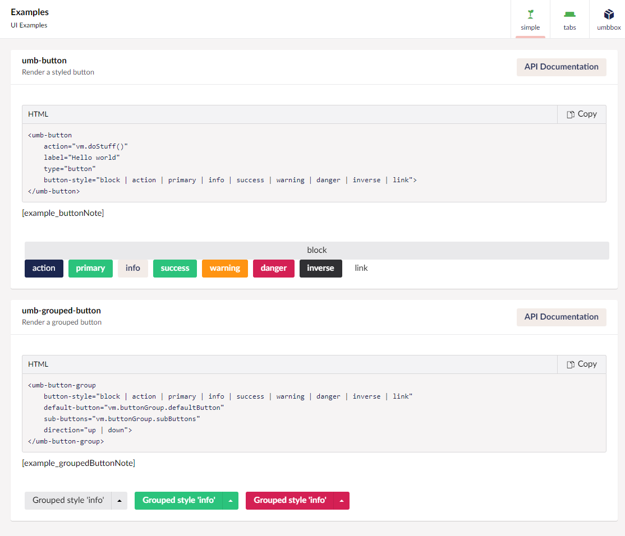Click the full-width block button
Viewport: 625px width, 536px height.
pos(317,250)
